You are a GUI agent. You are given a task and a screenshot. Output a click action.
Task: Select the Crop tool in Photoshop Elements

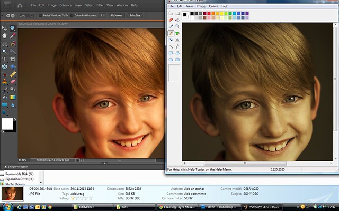click(x=12, y=59)
